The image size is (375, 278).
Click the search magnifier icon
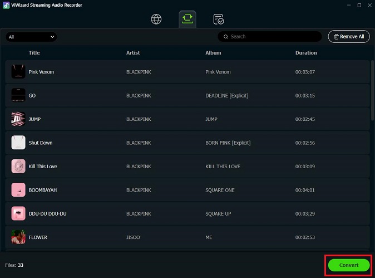tap(226, 37)
